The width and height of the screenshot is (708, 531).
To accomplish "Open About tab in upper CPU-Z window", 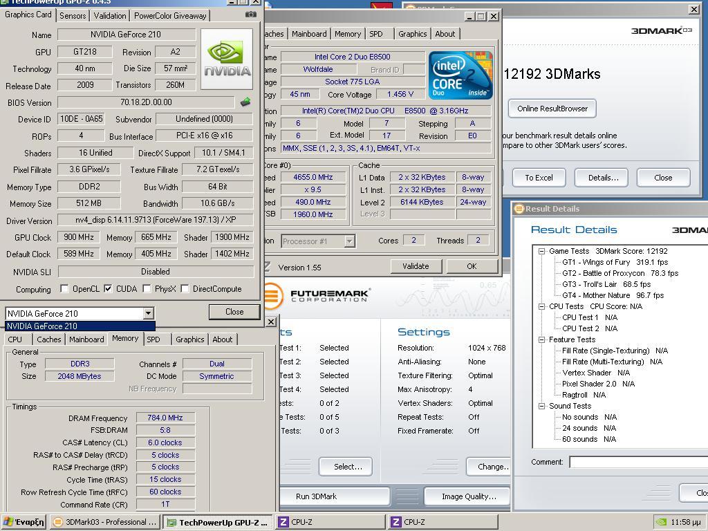I will [x=445, y=34].
